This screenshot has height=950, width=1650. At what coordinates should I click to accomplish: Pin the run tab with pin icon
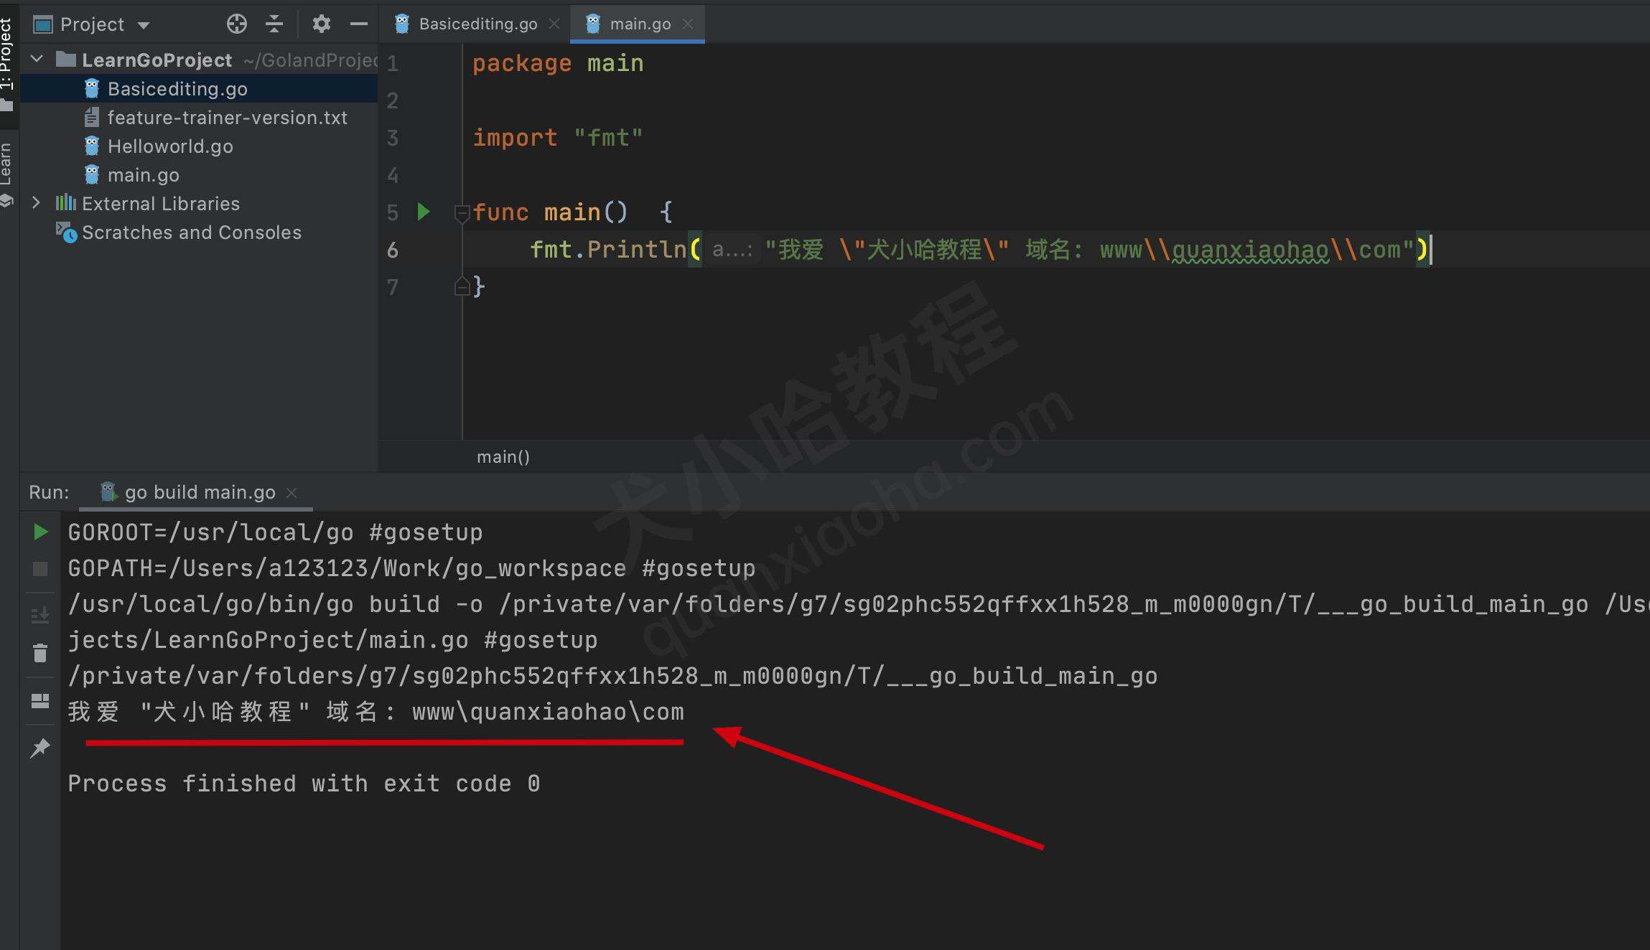point(40,748)
